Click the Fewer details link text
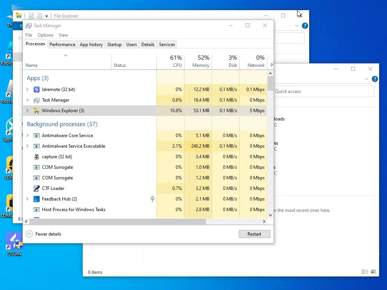This screenshot has width=387, height=290. point(48,234)
